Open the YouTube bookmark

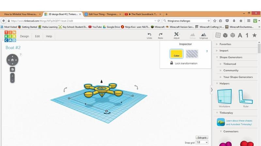click(95, 27)
